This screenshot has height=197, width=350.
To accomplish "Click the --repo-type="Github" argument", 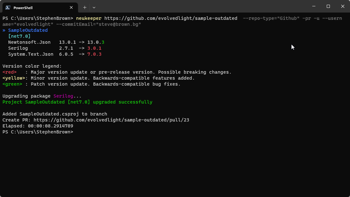I will tap(271, 18).
